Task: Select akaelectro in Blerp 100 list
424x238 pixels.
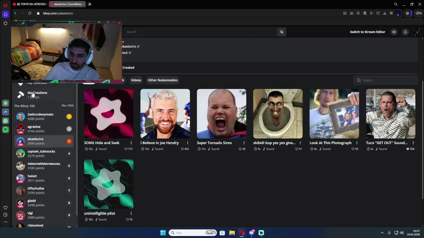Action: tap(44, 141)
